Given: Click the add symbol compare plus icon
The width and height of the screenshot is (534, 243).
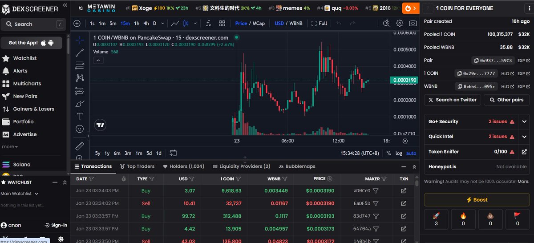Looking at the screenshot, I should (77, 24).
